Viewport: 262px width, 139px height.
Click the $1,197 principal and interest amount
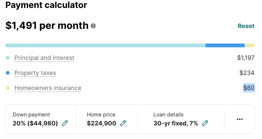click(x=246, y=58)
